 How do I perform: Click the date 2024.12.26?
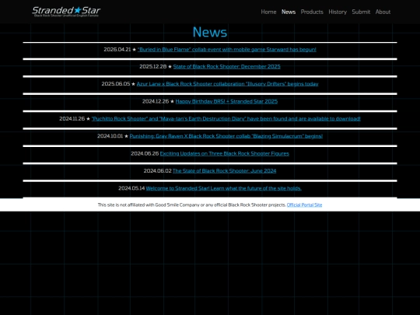(156, 102)
